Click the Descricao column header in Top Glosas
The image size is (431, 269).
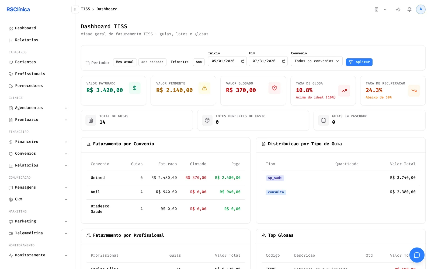[304, 256]
